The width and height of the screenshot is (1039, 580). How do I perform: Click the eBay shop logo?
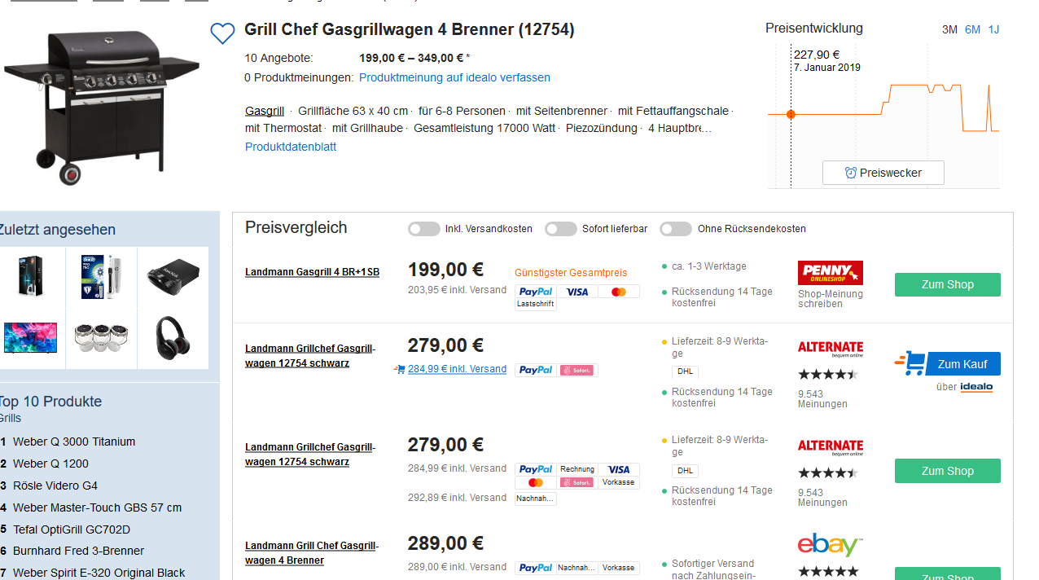(x=830, y=545)
